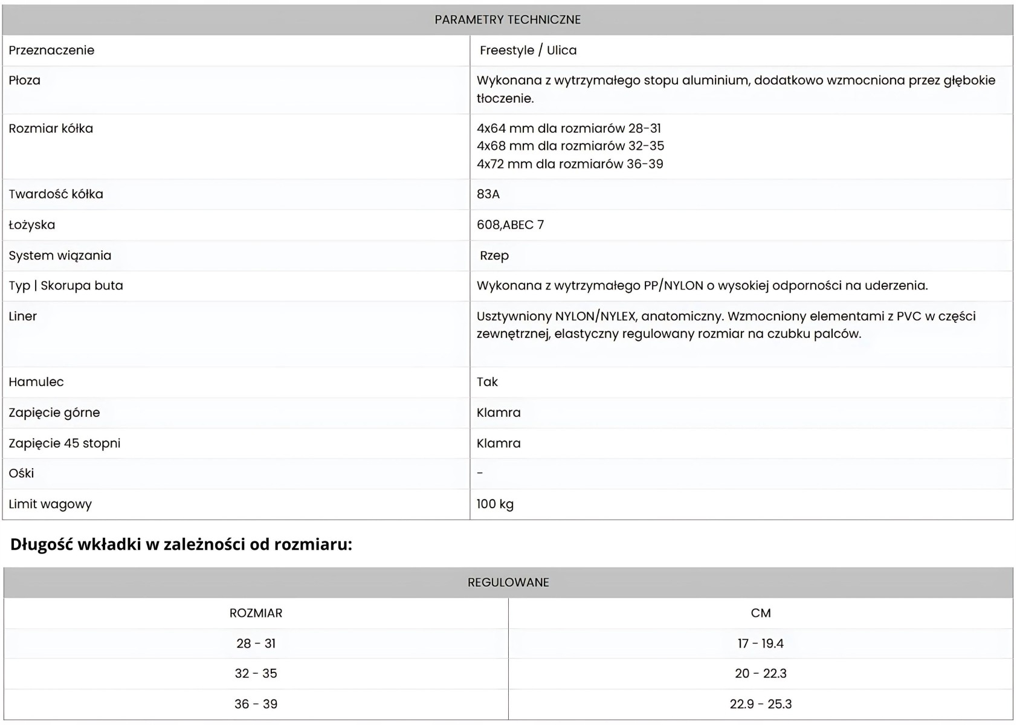Select the Rzep fastening system value
The height and width of the screenshot is (725, 1017).
point(494,256)
